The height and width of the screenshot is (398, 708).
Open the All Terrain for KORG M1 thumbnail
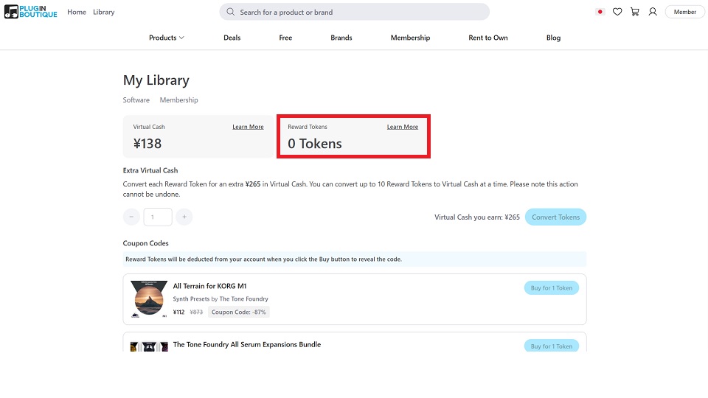(148, 298)
